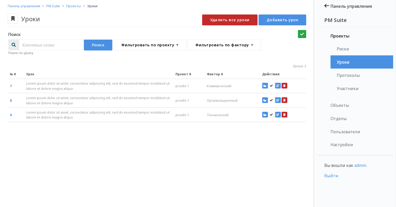Click the Выйти logout link

pyautogui.click(x=332, y=176)
